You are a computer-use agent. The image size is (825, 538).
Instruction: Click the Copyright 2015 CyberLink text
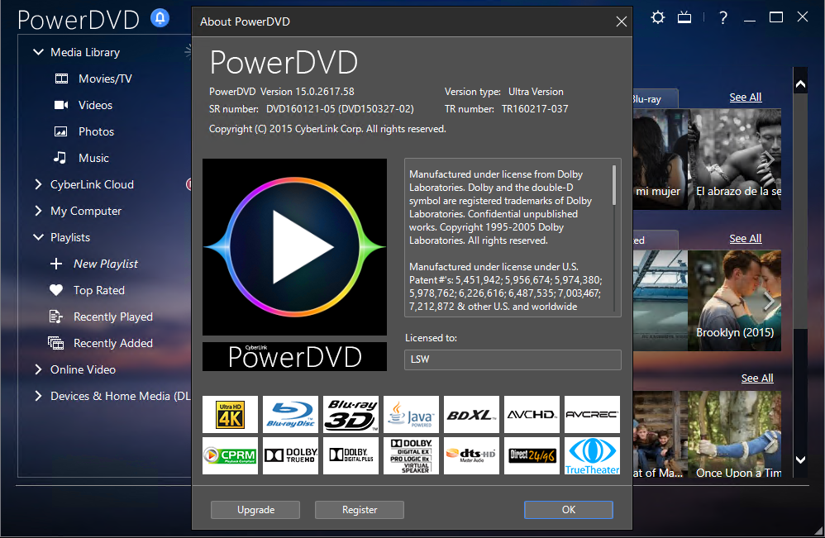327,129
